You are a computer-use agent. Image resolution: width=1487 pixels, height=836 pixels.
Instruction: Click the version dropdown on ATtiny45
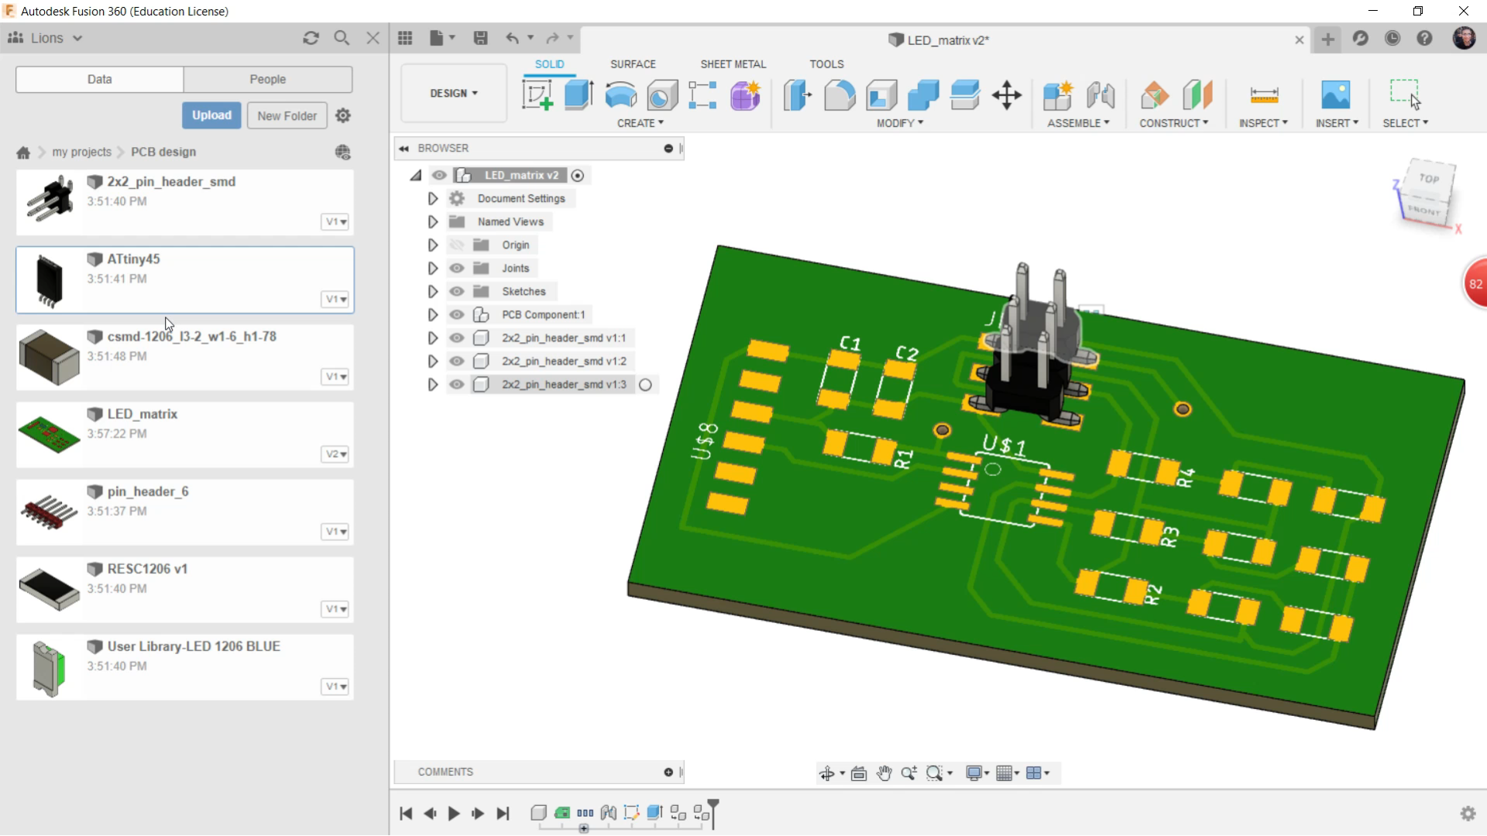click(x=335, y=299)
